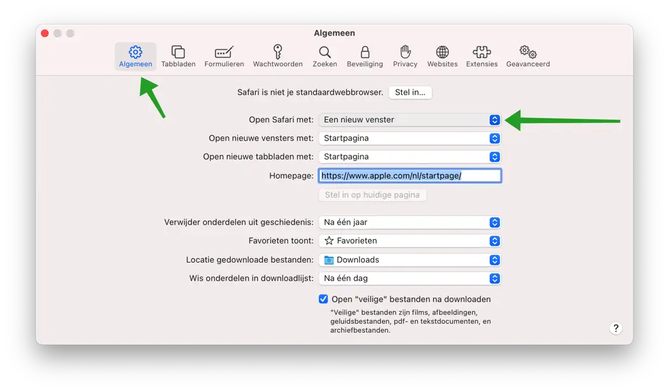Image resolution: width=669 pixels, height=392 pixels.
Task: Open the Formulieren autofill pane
Action: point(224,56)
